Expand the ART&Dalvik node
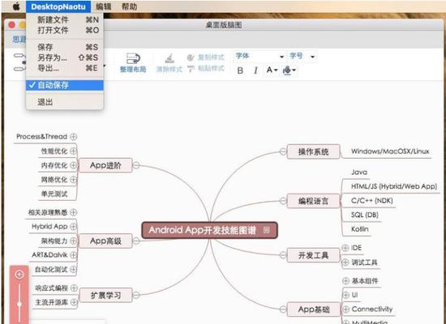Image resolution: width=446 pixels, height=324 pixels. click(73, 255)
